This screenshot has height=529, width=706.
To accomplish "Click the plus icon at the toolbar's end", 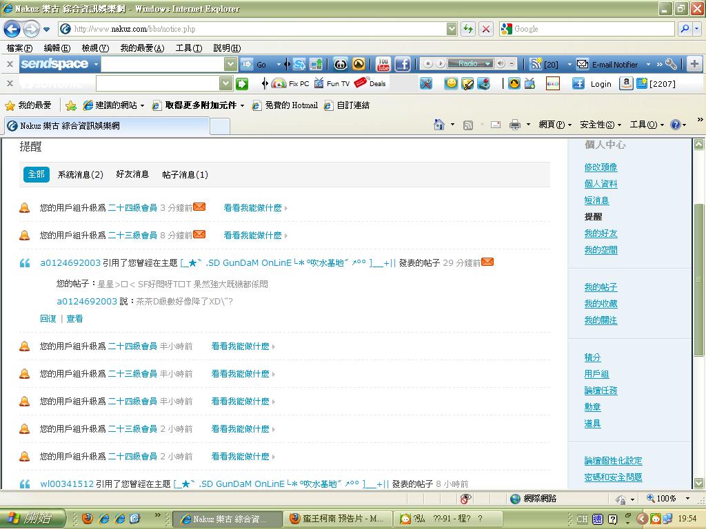I will point(694,64).
